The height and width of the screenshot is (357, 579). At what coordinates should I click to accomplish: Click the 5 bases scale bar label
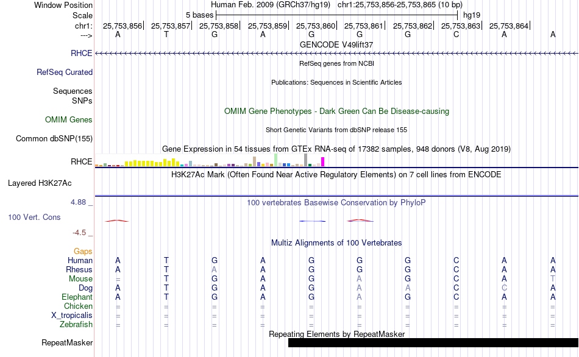(x=199, y=15)
